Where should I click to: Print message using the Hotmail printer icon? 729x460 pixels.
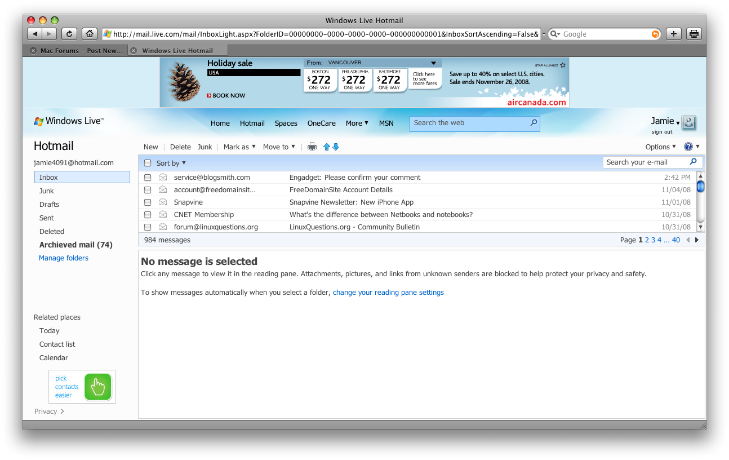(x=312, y=147)
